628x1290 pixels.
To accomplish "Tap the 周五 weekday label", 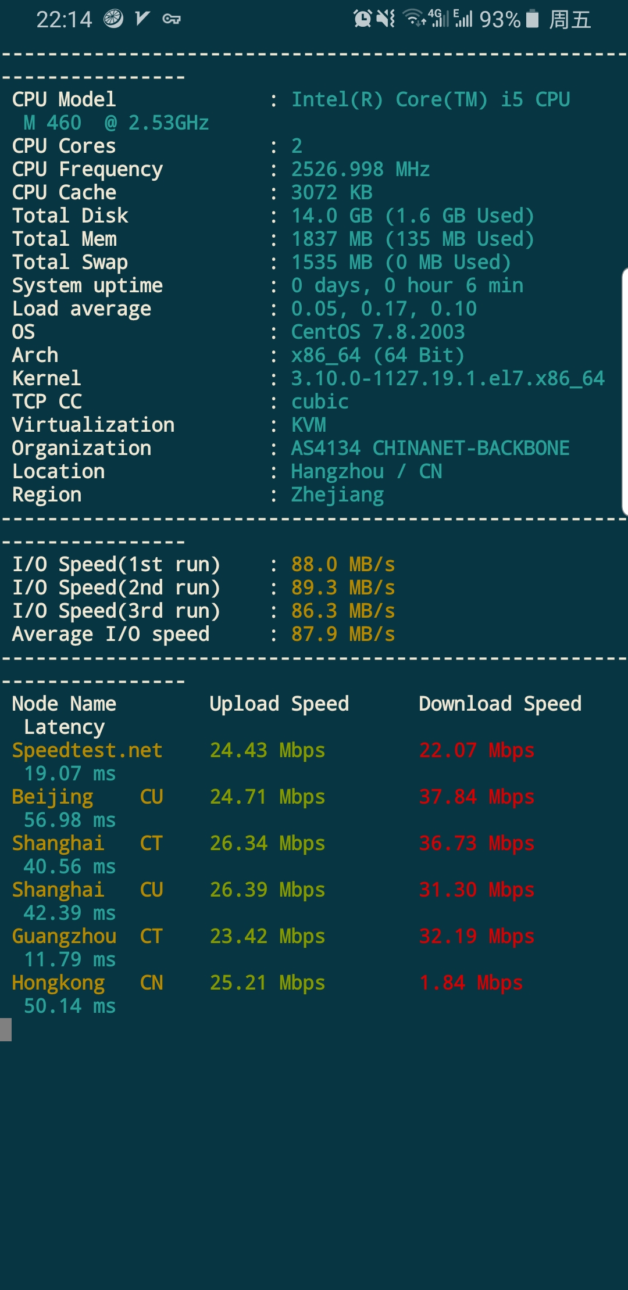I will pos(570,20).
